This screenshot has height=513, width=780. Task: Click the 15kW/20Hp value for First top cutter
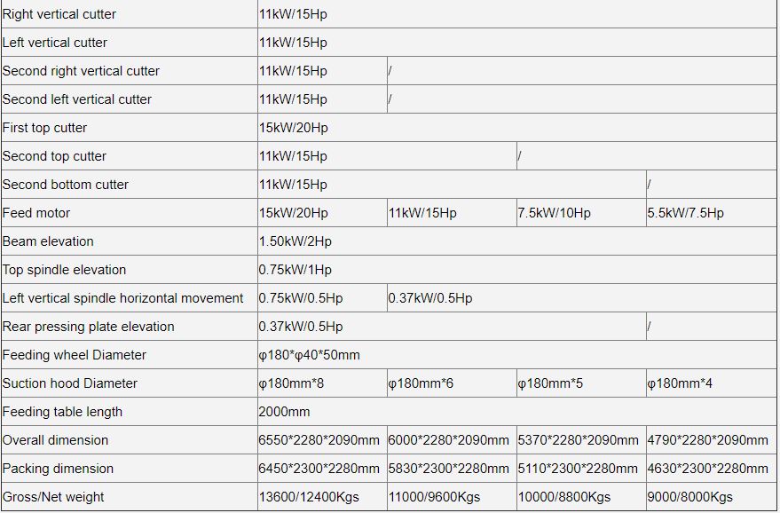click(x=294, y=128)
